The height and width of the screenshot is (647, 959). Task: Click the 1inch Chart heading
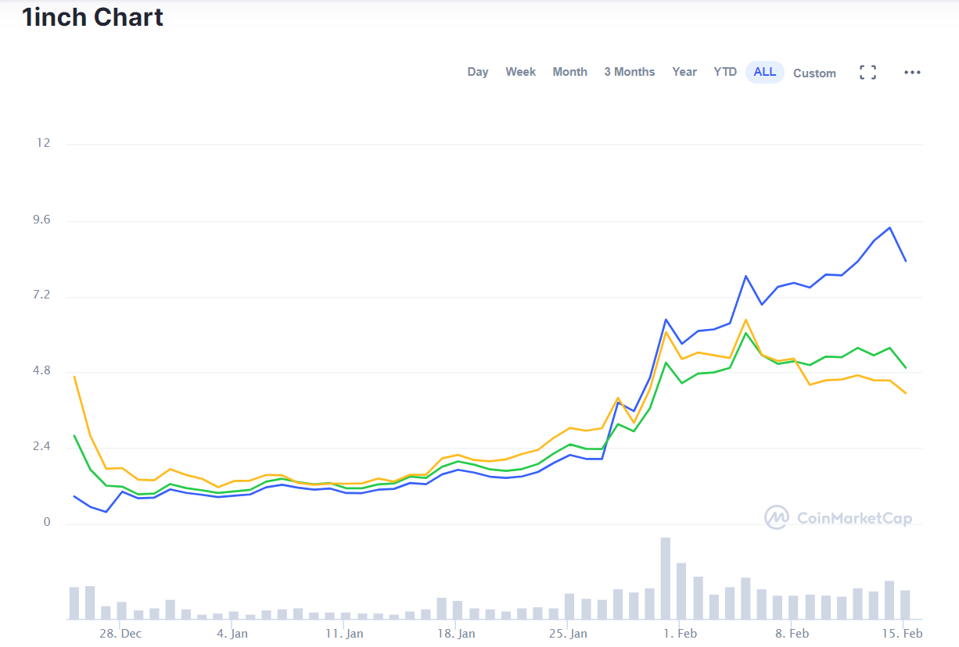pos(93,17)
